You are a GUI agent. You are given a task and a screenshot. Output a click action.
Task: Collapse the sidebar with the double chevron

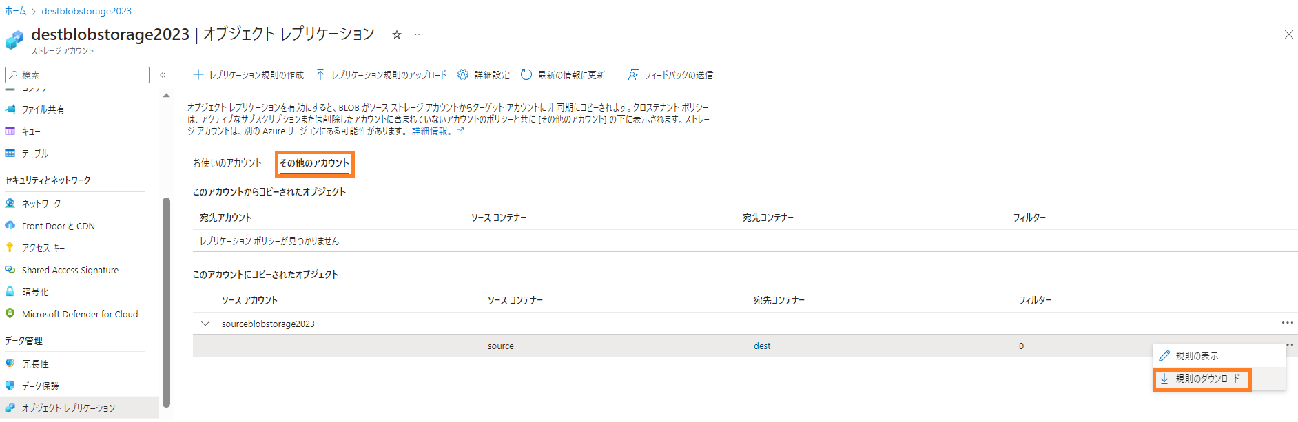coord(163,75)
